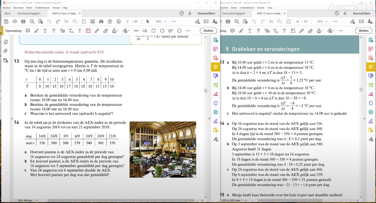Expand the stamp dropdown in right window
The height and width of the screenshot is (203, 376).
322,31
